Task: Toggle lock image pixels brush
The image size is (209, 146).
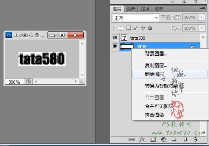Action: [136, 28]
